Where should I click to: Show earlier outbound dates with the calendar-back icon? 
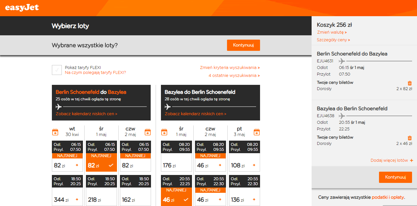click(56, 132)
